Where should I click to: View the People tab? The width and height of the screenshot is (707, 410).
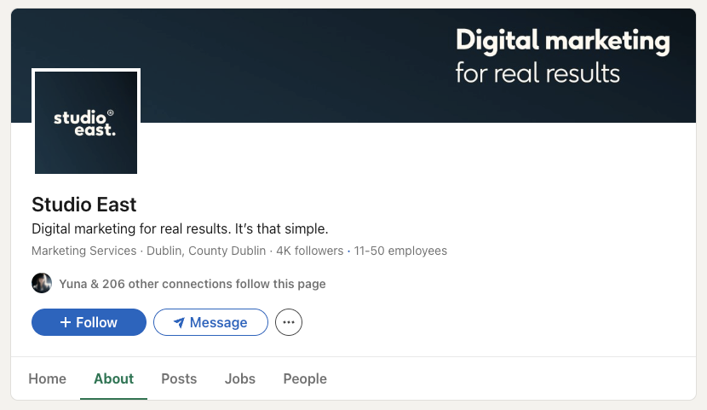[x=305, y=378]
